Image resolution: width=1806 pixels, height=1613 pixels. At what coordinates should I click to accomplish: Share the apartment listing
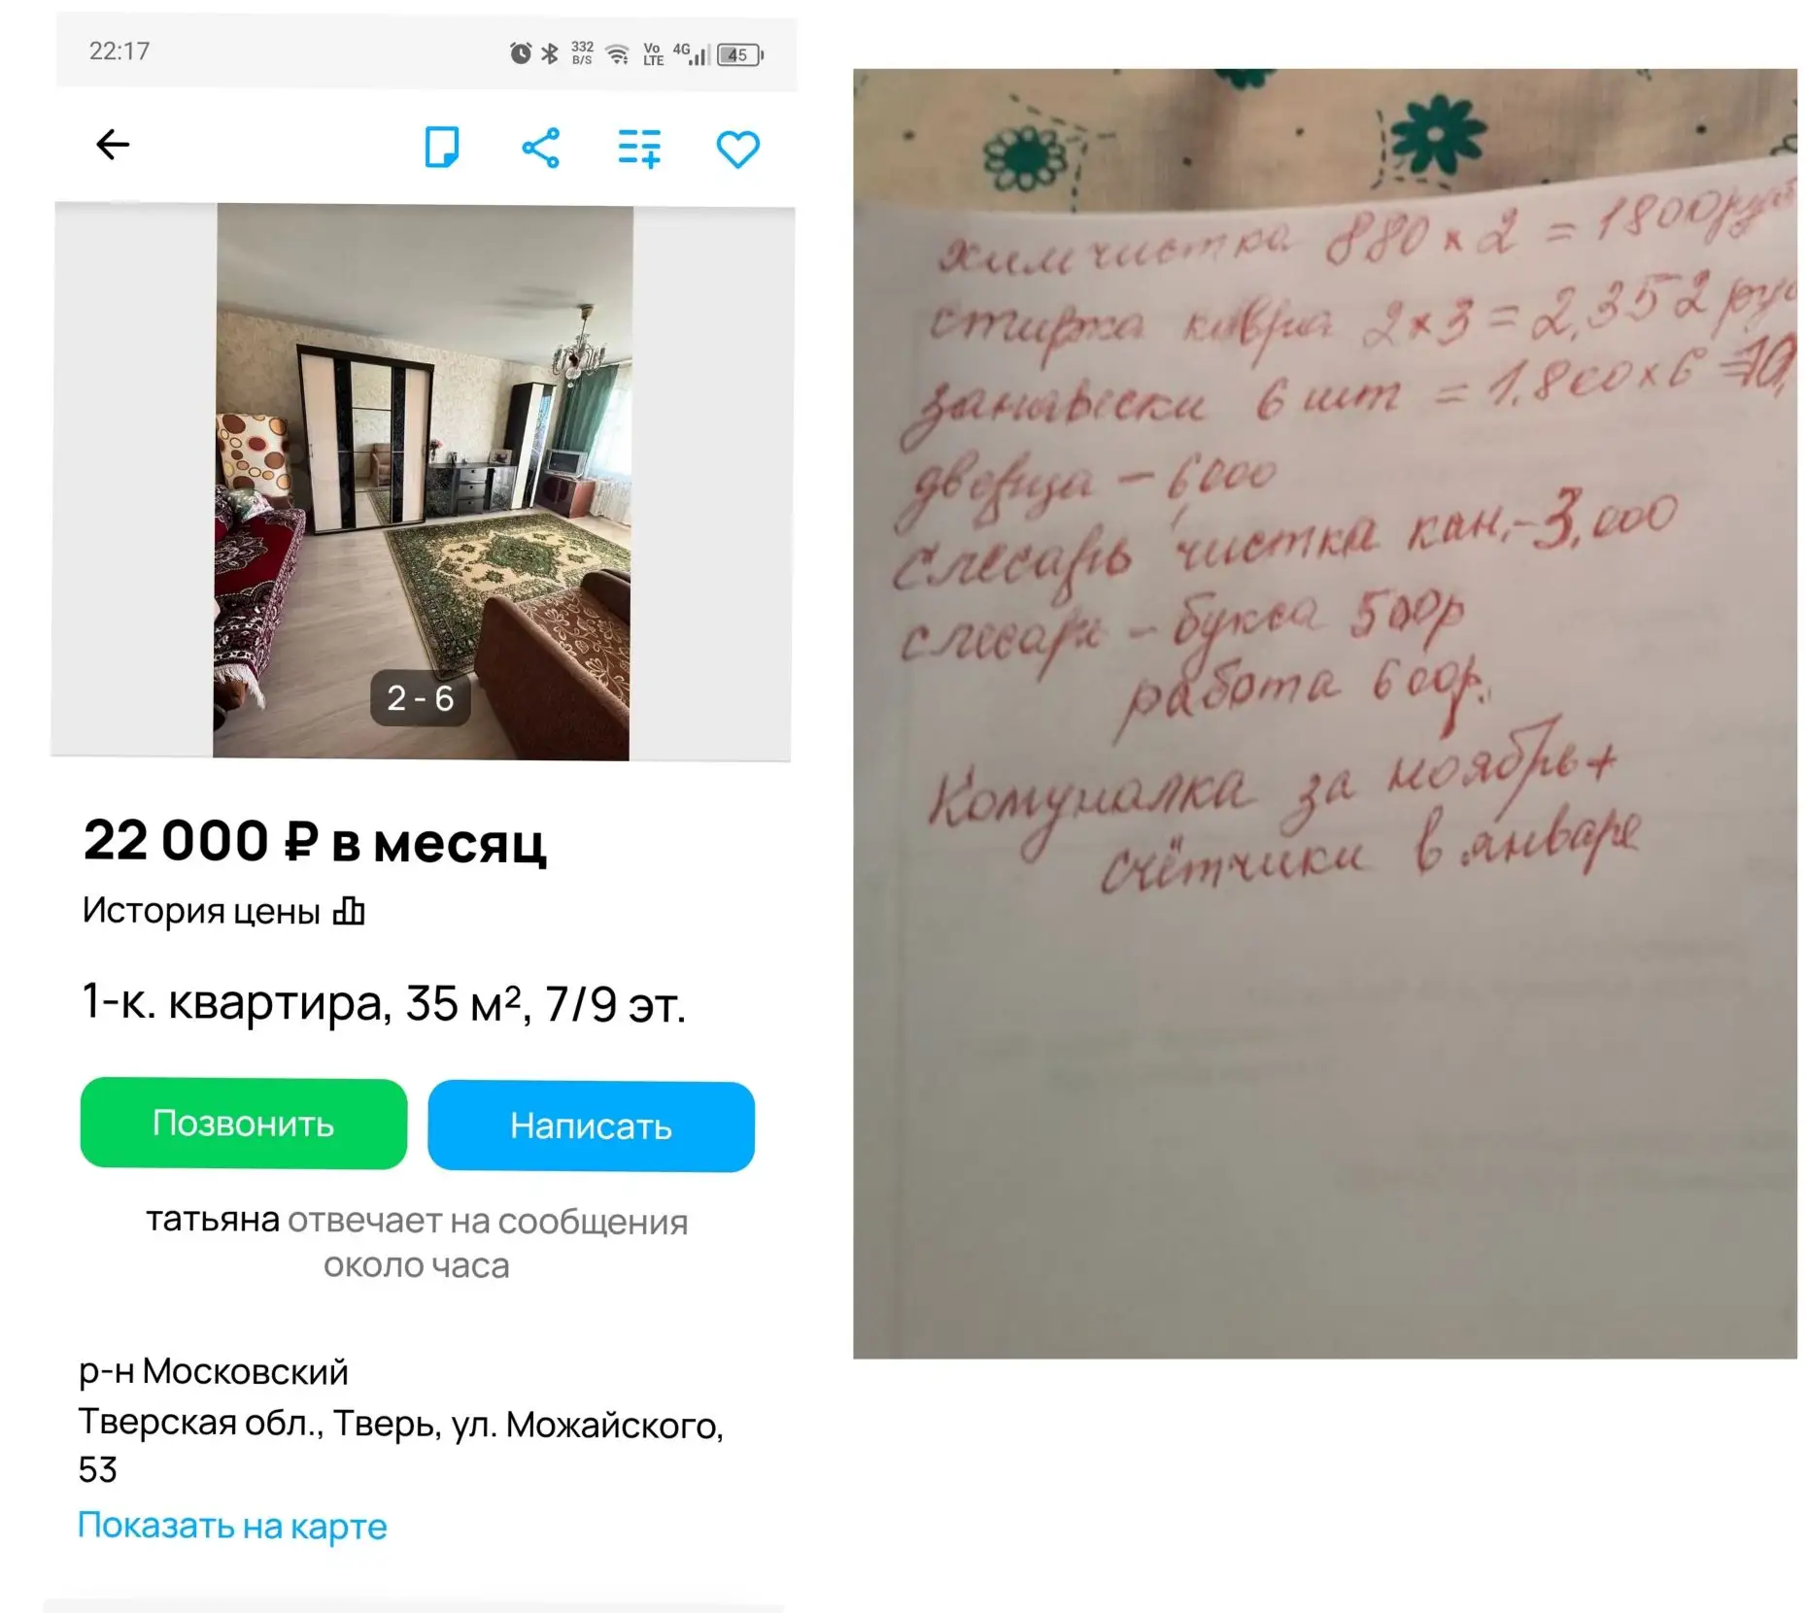[540, 148]
